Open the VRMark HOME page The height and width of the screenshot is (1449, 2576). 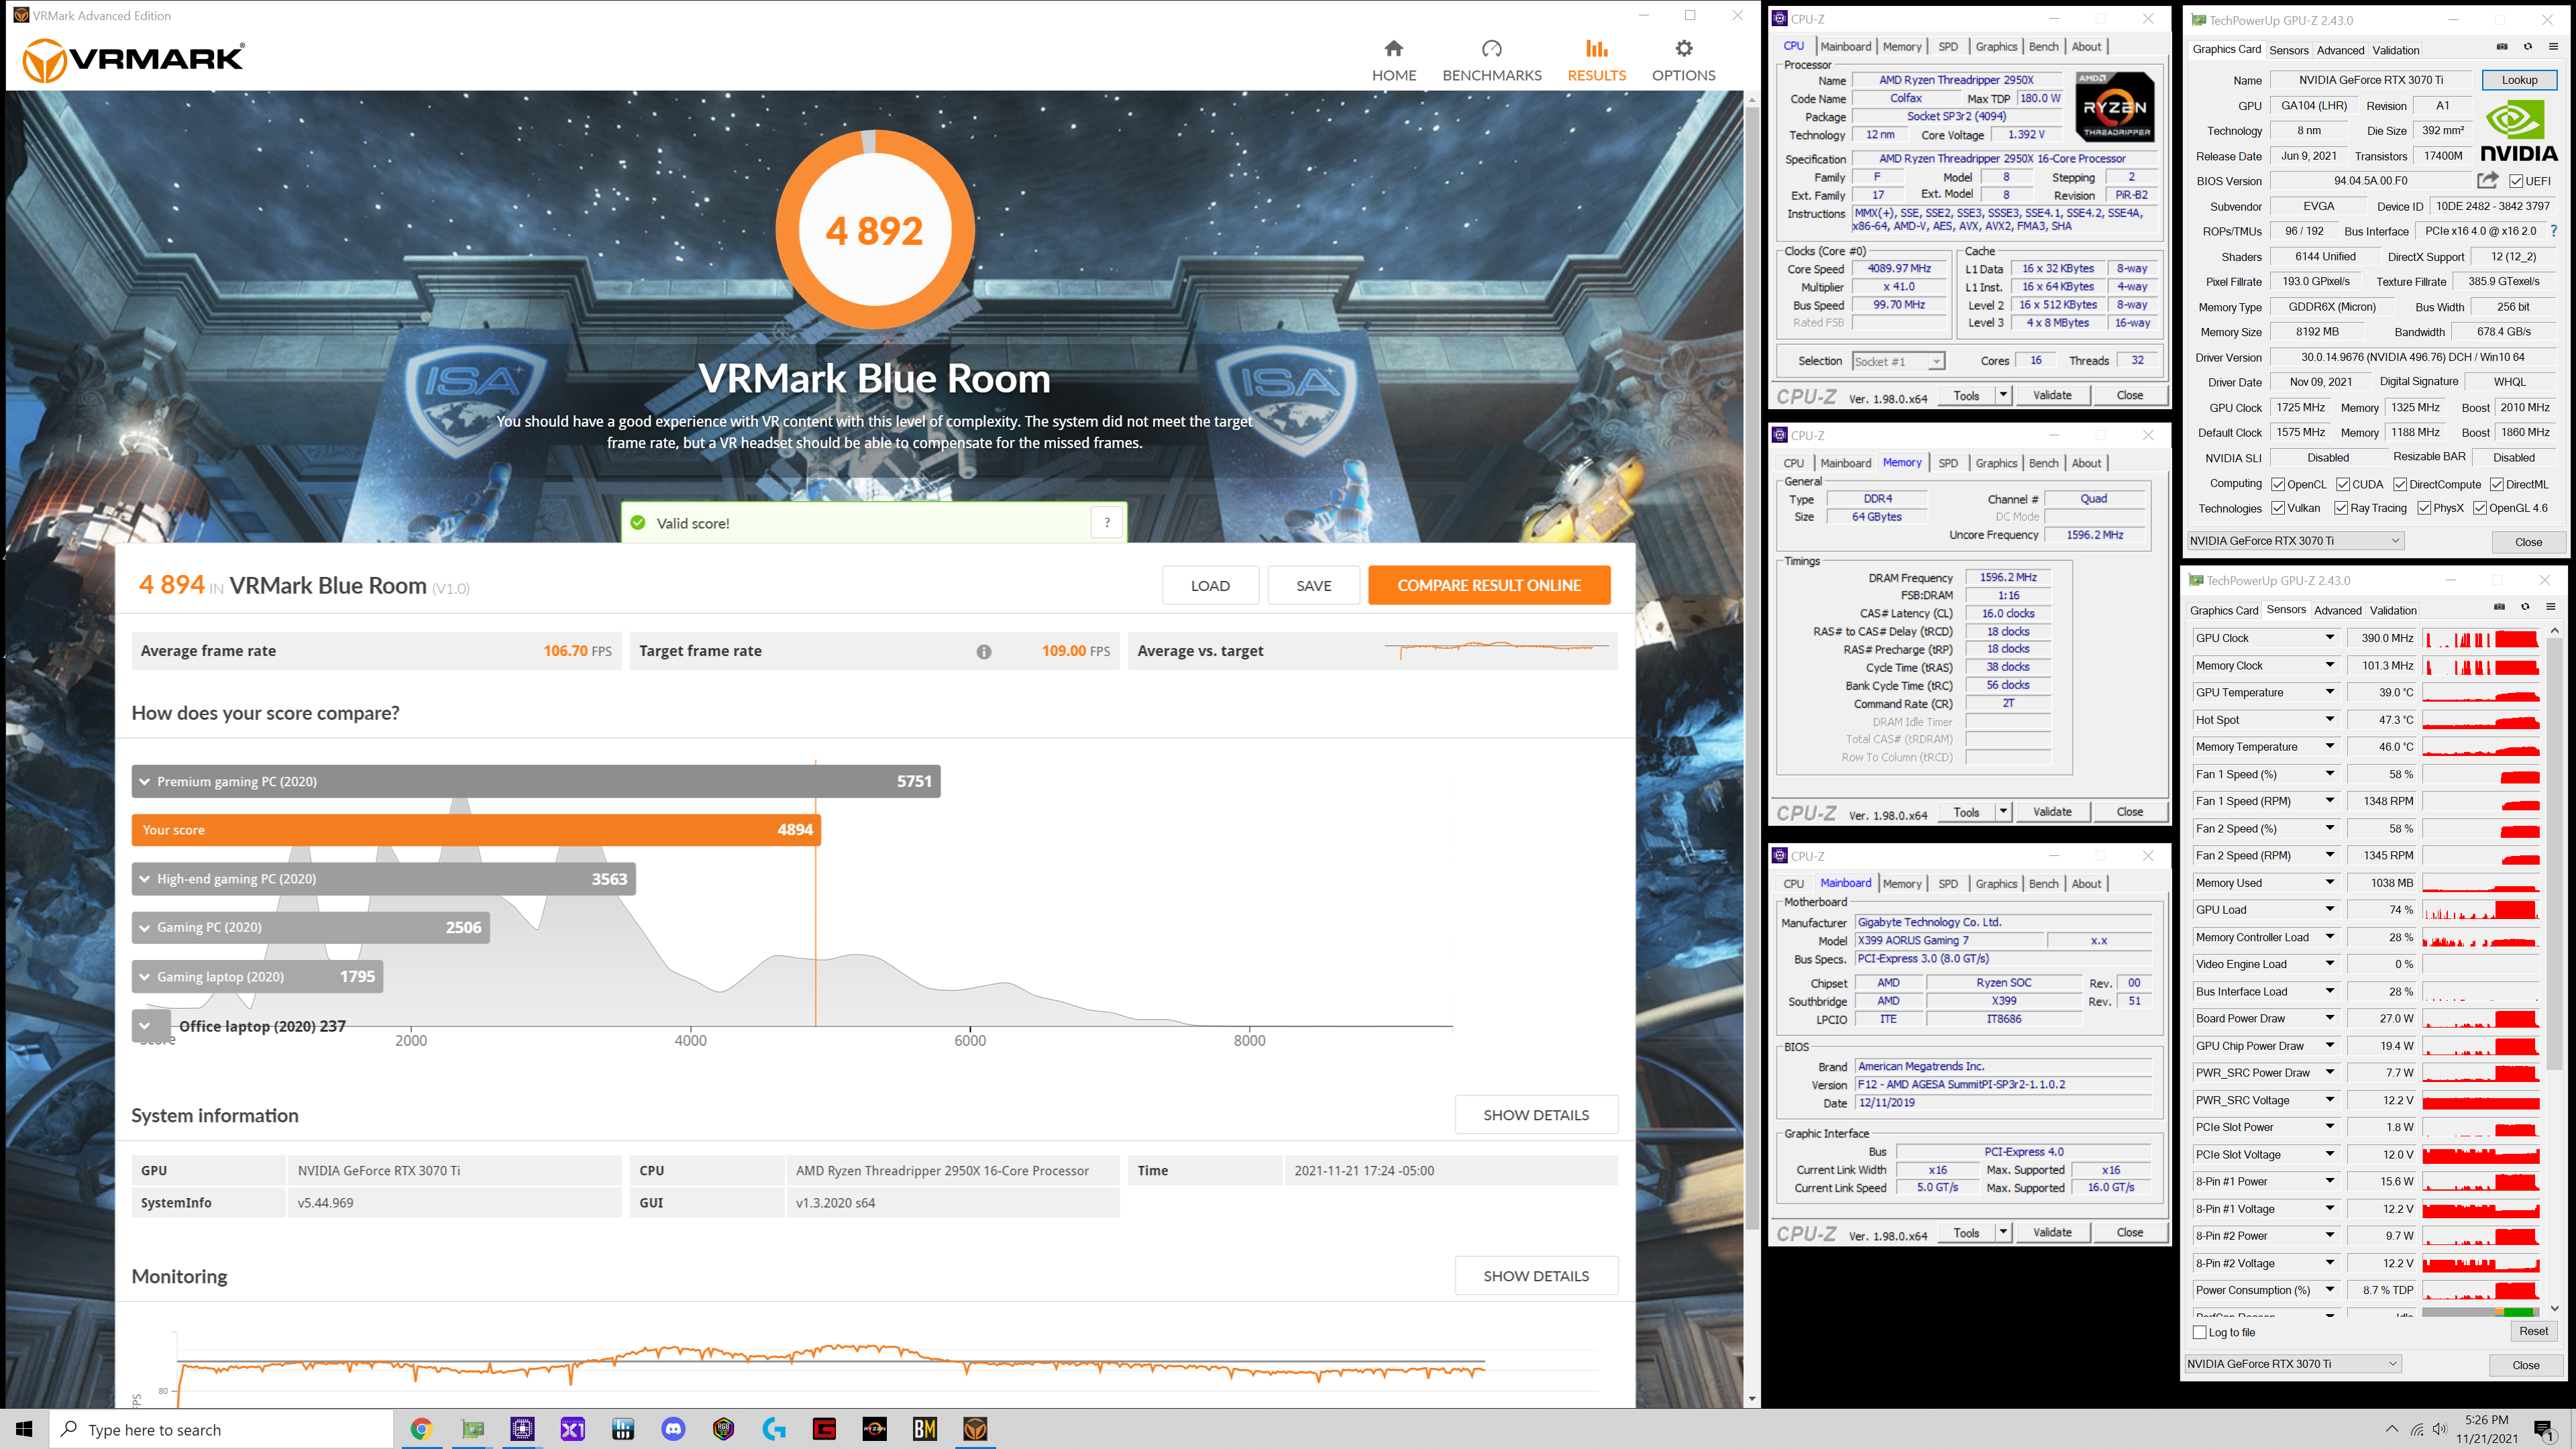1393,61
